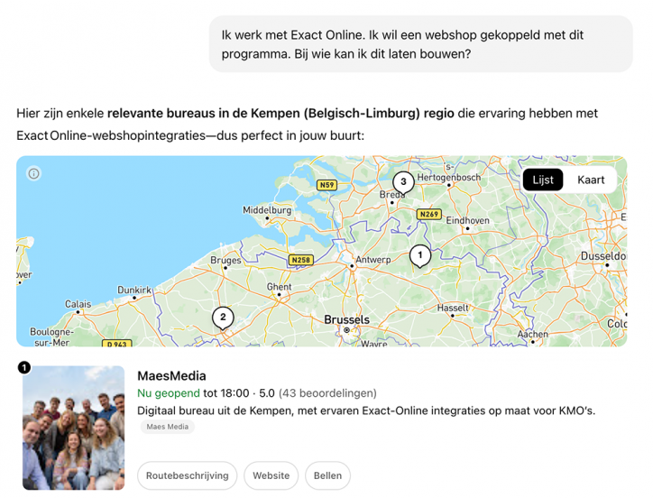Viewport: 653px width, 498px height.
Task: Click the Brussels label on map
Action: [x=346, y=319]
